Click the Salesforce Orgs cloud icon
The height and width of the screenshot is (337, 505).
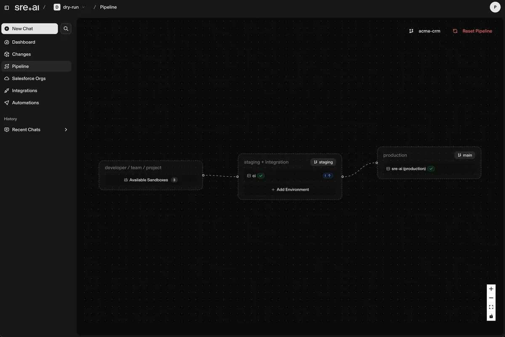(7, 79)
